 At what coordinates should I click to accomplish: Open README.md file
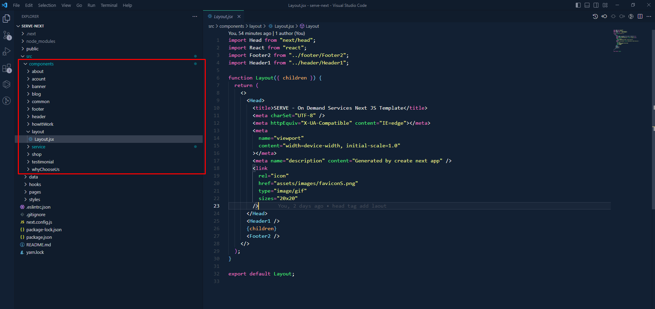[x=109, y=245]
